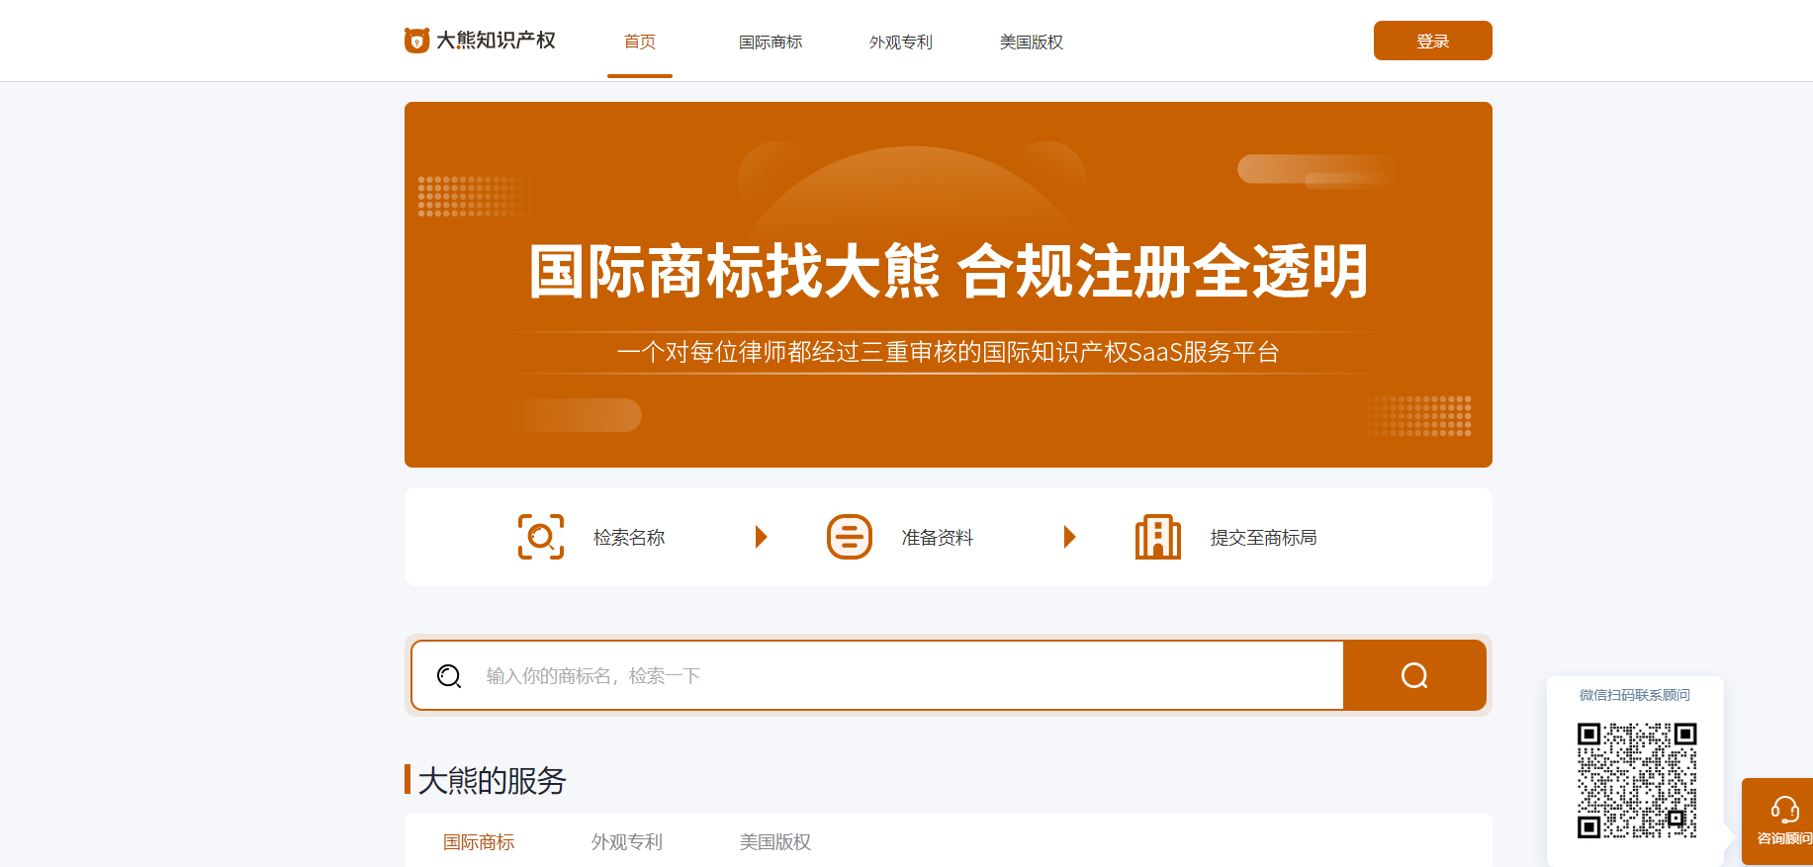Click the orange hero banner image

949,285
